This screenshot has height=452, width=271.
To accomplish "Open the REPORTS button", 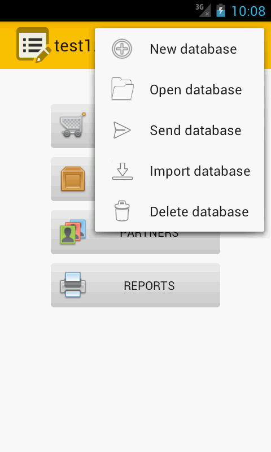I will pos(135,285).
